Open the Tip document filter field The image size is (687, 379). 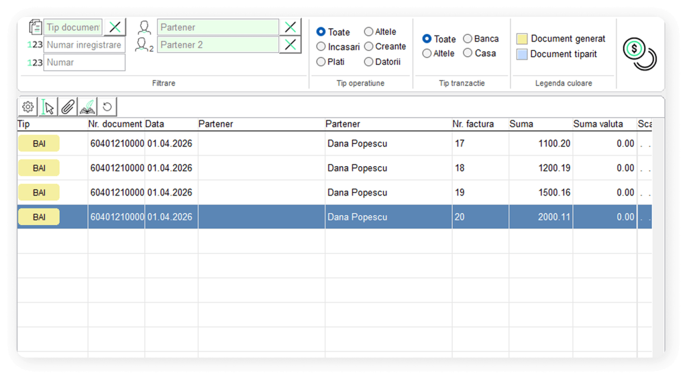coord(73,27)
